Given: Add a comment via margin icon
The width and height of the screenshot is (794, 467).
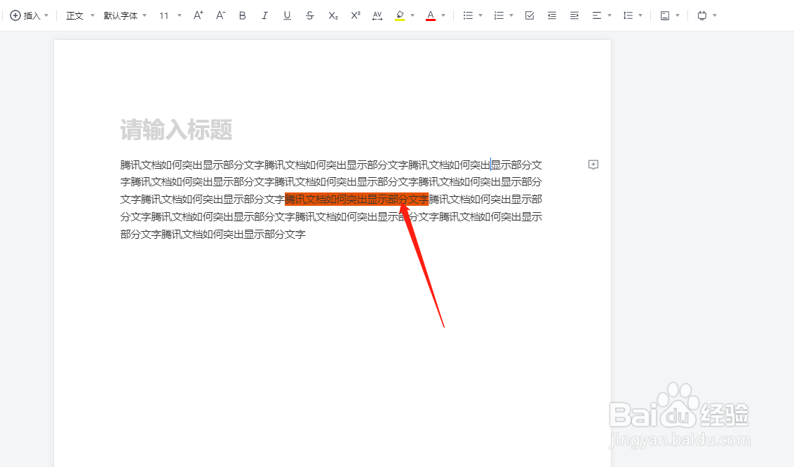Looking at the screenshot, I should click(x=593, y=165).
